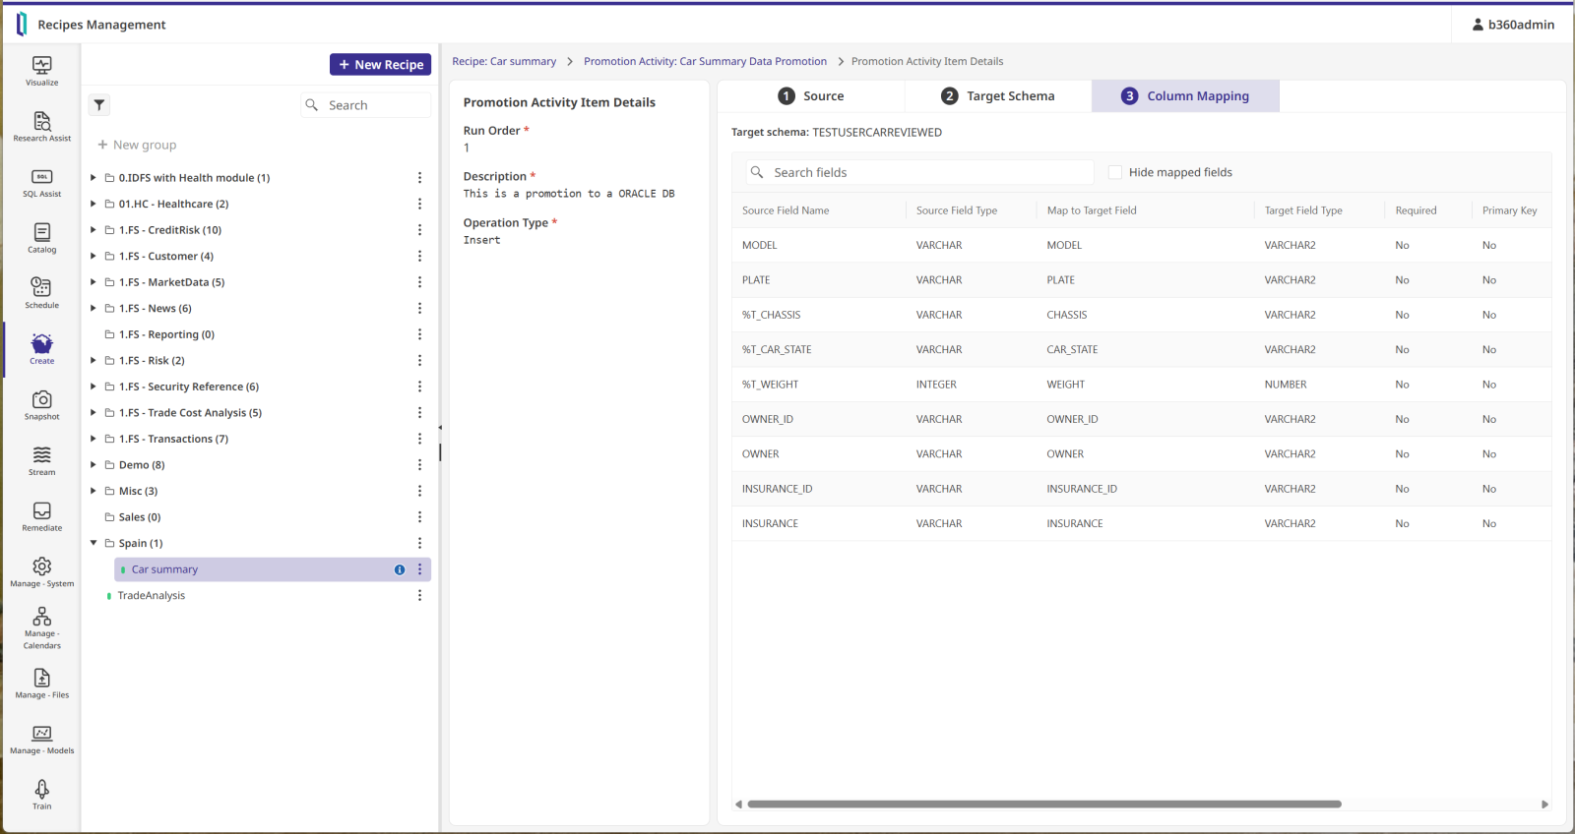Open options menu for Misc group
The height and width of the screenshot is (834, 1575).
tap(419, 491)
